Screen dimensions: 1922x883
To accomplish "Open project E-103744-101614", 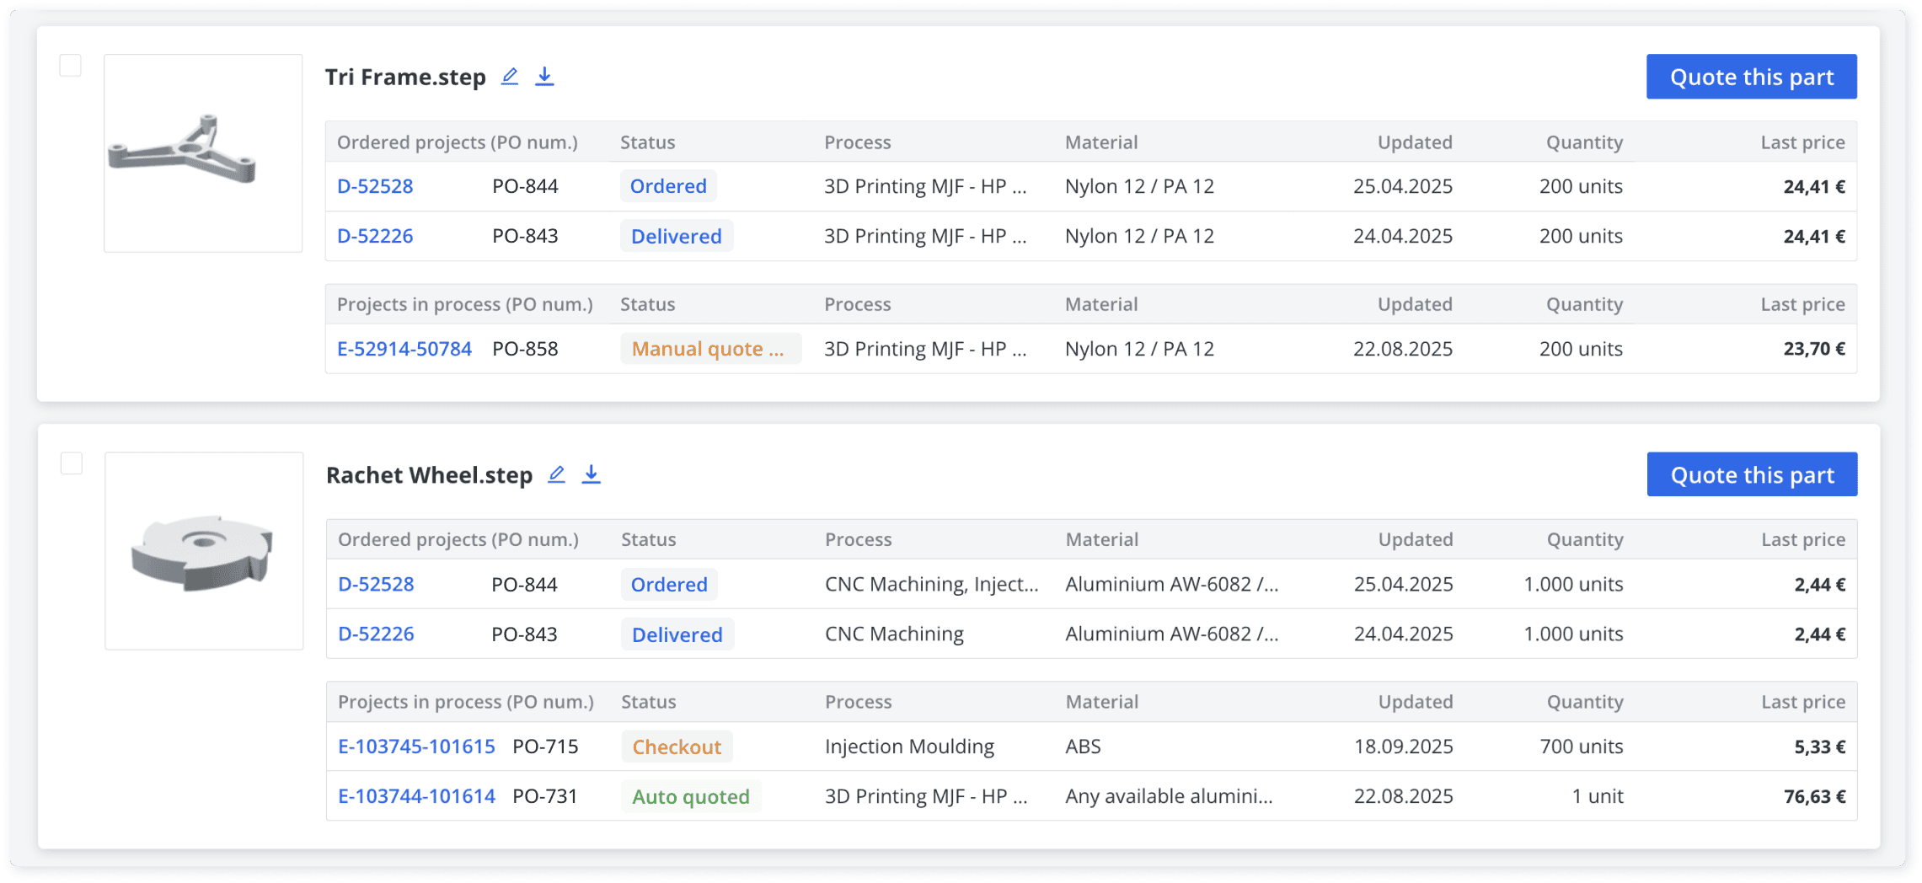I will coord(416,796).
